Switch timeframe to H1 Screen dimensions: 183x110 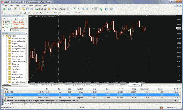click(64, 13)
